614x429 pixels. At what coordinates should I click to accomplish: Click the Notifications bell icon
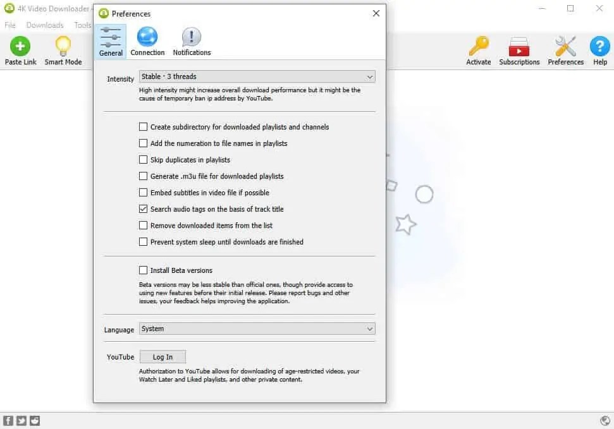tap(191, 39)
